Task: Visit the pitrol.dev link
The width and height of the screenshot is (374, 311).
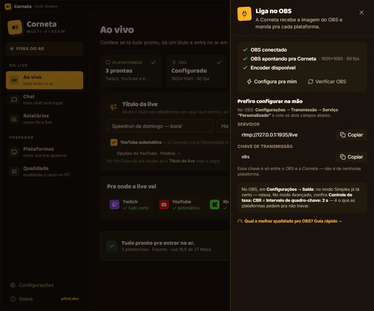Action: click(70, 299)
